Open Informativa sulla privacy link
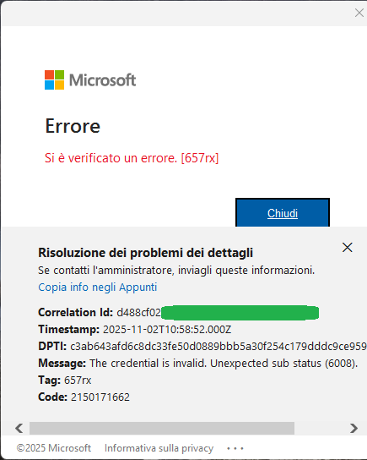The height and width of the screenshot is (460, 367). pyautogui.click(x=159, y=448)
